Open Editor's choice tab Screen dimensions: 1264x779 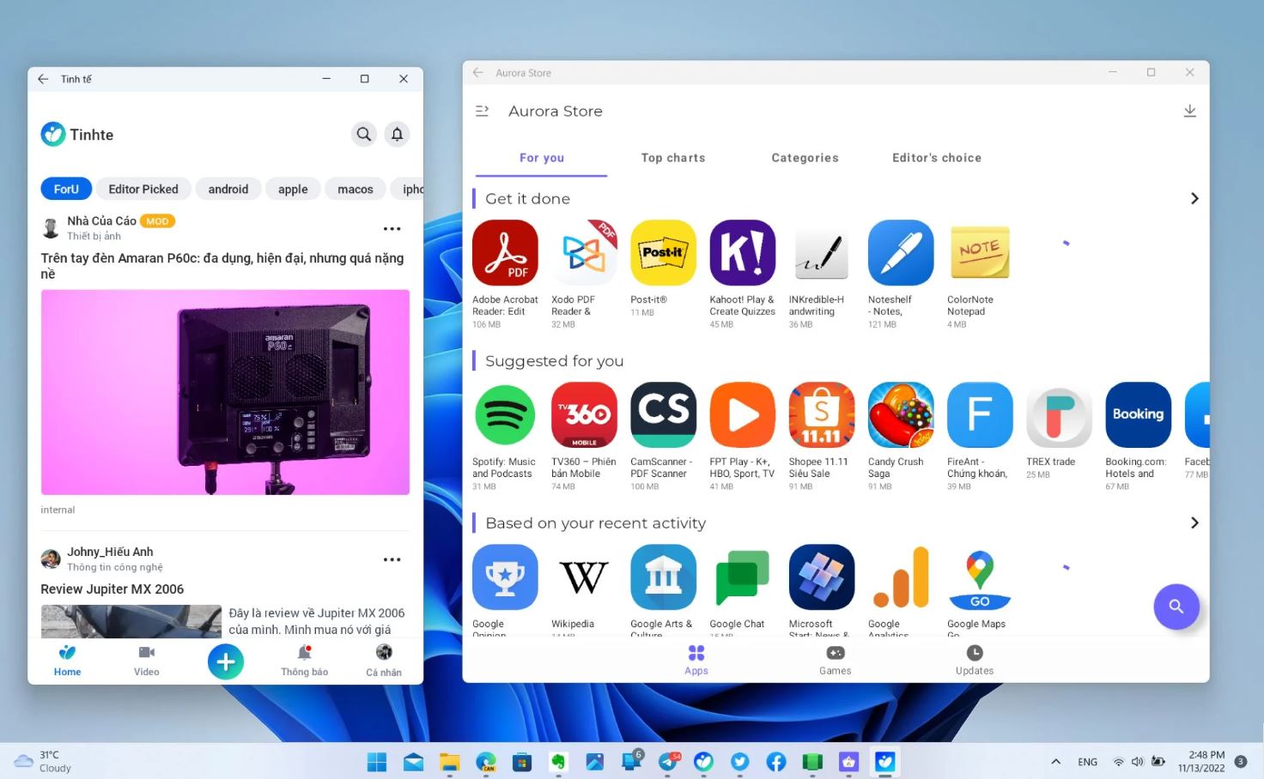(937, 158)
